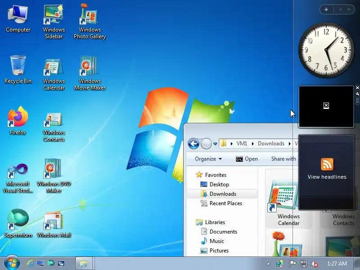This screenshot has height=270, width=360.
Task: Select Libraries in the navigation pane
Action: click(x=215, y=222)
